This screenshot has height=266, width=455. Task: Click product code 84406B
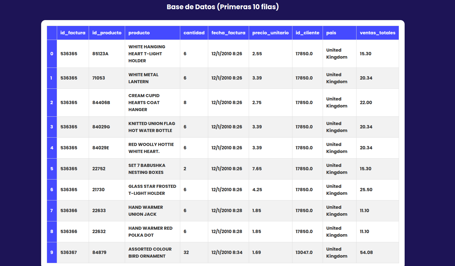coord(101,102)
